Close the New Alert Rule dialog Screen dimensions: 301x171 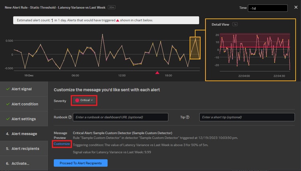tap(296, 7)
